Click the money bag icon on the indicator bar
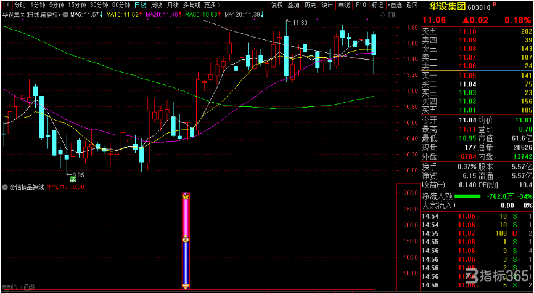This screenshot has width=534, height=293. 186,239
